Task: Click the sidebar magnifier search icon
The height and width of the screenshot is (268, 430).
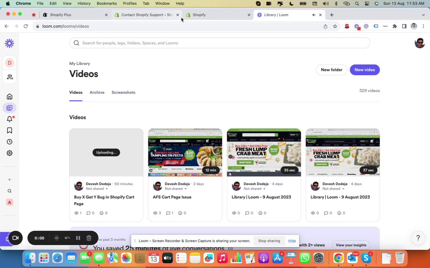Action: [x=10, y=191]
